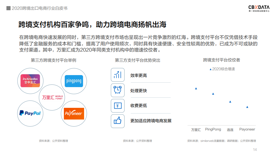The image size is (276, 154).
Task: Click the Payoneer data point triangle
Action: [x=247, y=107]
